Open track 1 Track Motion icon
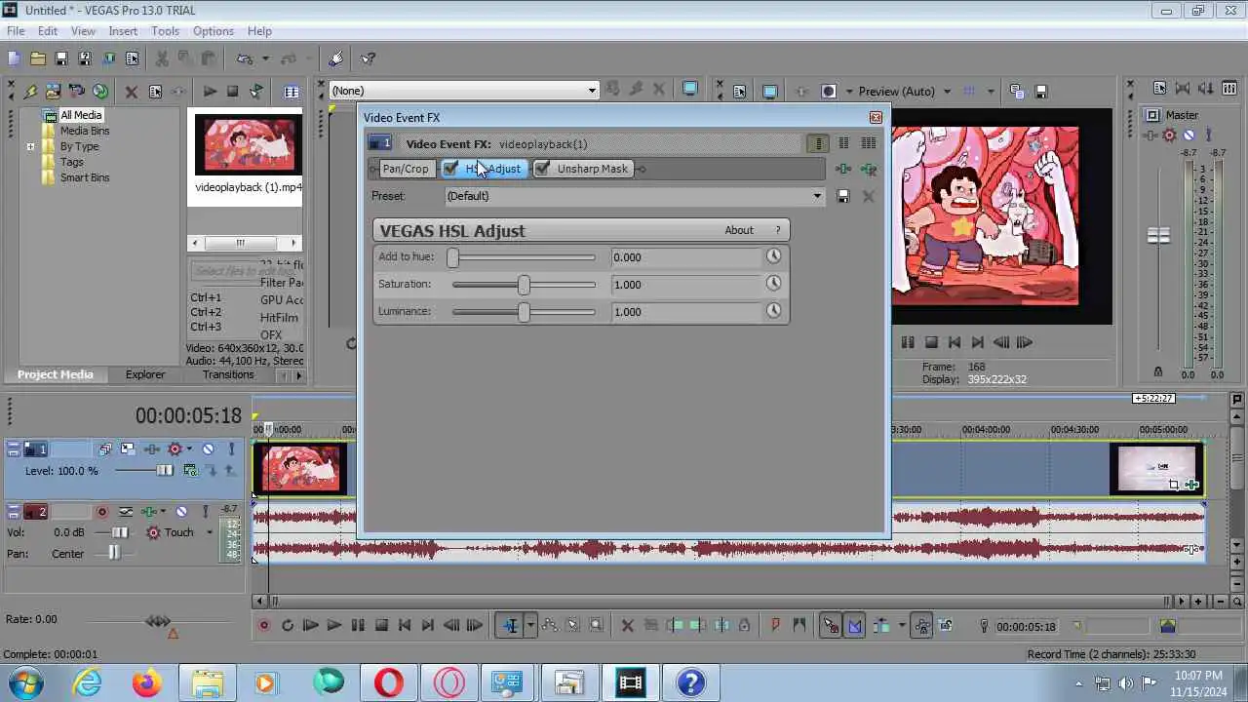Image resolution: width=1248 pixels, height=702 pixels. pos(128,448)
